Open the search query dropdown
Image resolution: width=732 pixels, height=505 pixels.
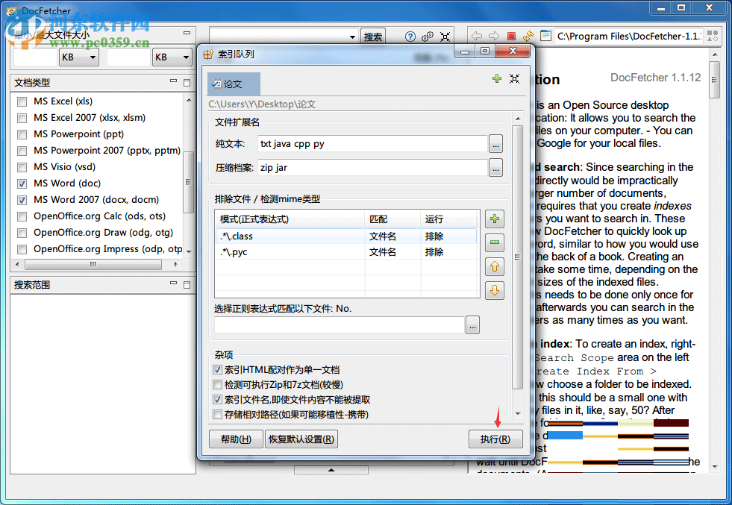click(351, 35)
